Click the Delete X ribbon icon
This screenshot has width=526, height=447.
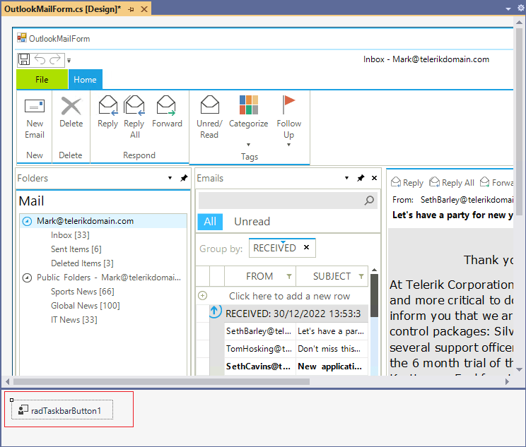(x=71, y=106)
